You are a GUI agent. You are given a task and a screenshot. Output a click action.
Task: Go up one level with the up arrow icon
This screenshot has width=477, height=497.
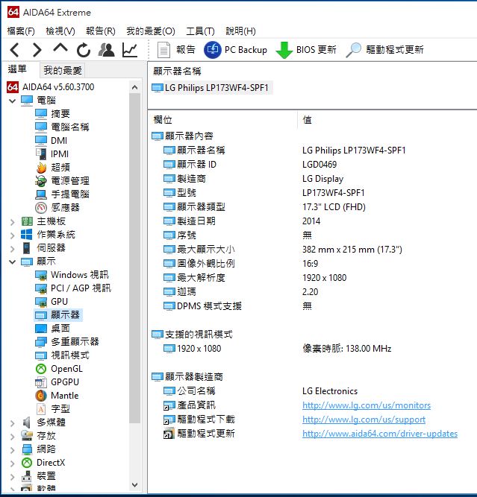[x=60, y=48]
